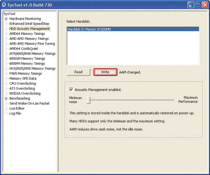
Task: Open the Lua Editor page
Action: (x=17, y=108)
